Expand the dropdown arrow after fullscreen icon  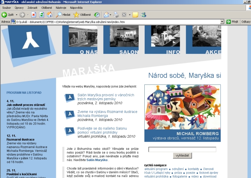[x=130, y=15]
